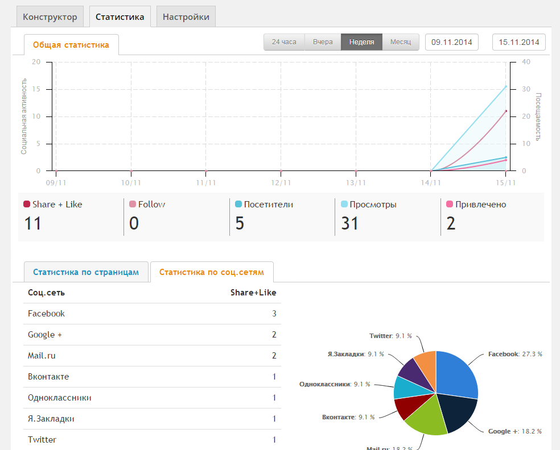560x450 pixels.
Task: Switch to the Настройки tab
Action: point(186,17)
